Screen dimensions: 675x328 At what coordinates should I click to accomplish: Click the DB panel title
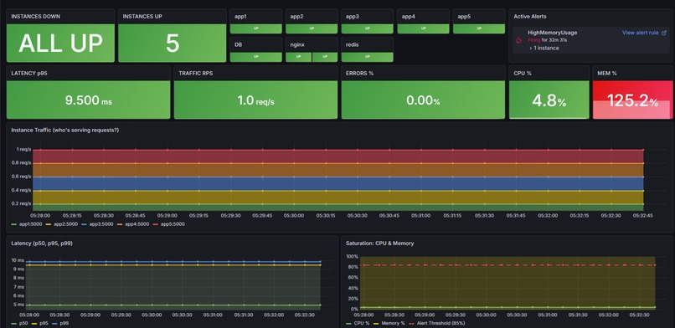point(238,44)
